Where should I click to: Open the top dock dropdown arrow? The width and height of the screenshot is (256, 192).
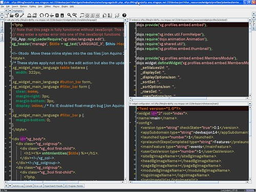[10, 11]
